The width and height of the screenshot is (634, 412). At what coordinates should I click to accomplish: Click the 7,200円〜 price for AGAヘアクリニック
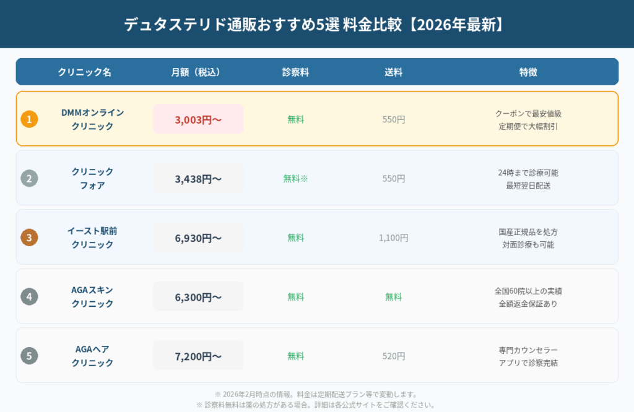point(198,356)
